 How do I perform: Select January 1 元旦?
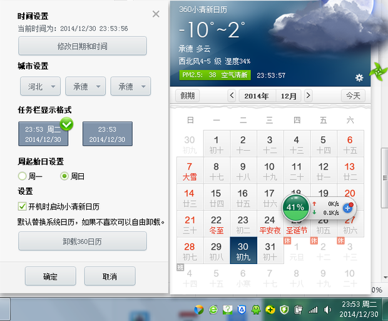[x=297, y=250]
